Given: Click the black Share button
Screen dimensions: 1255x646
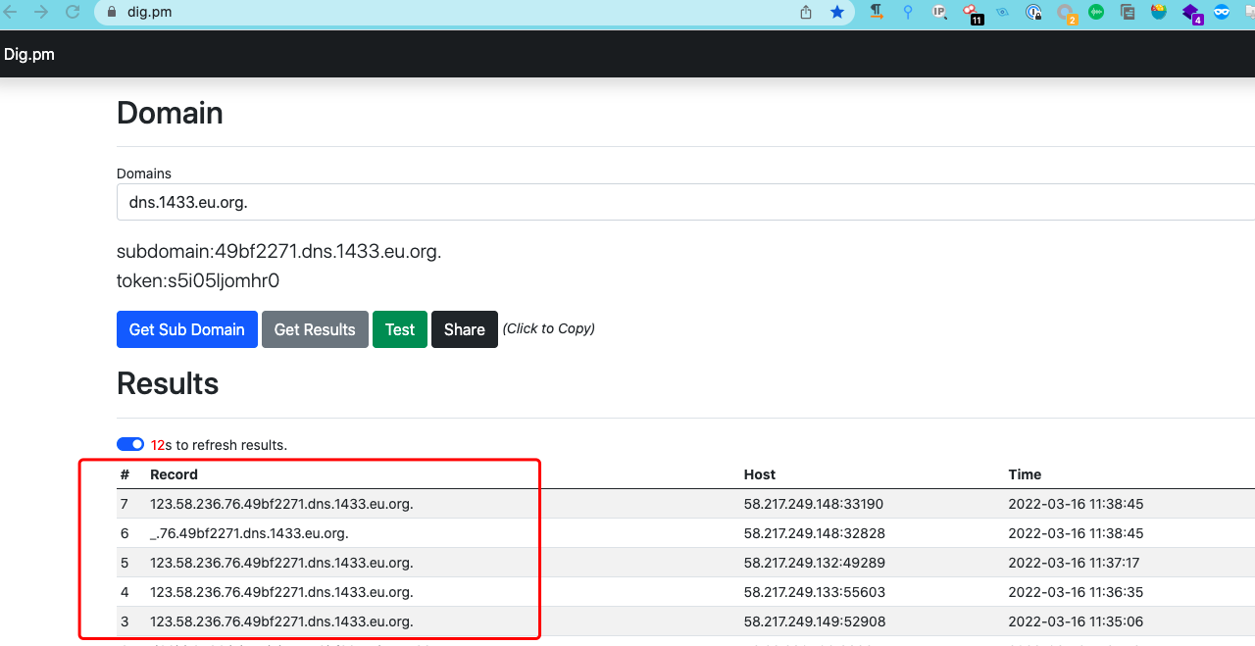Looking at the screenshot, I should 464,329.
